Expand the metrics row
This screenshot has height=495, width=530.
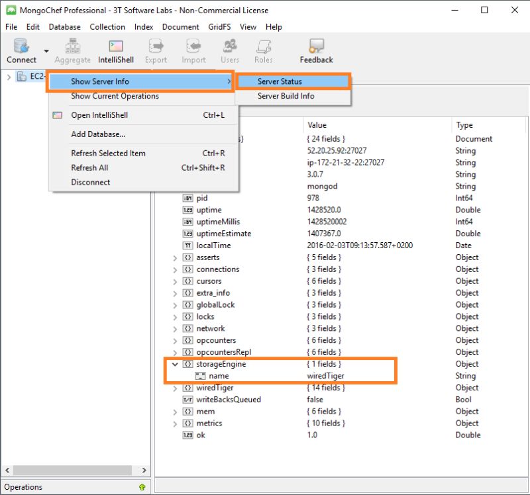click(175, 424)
